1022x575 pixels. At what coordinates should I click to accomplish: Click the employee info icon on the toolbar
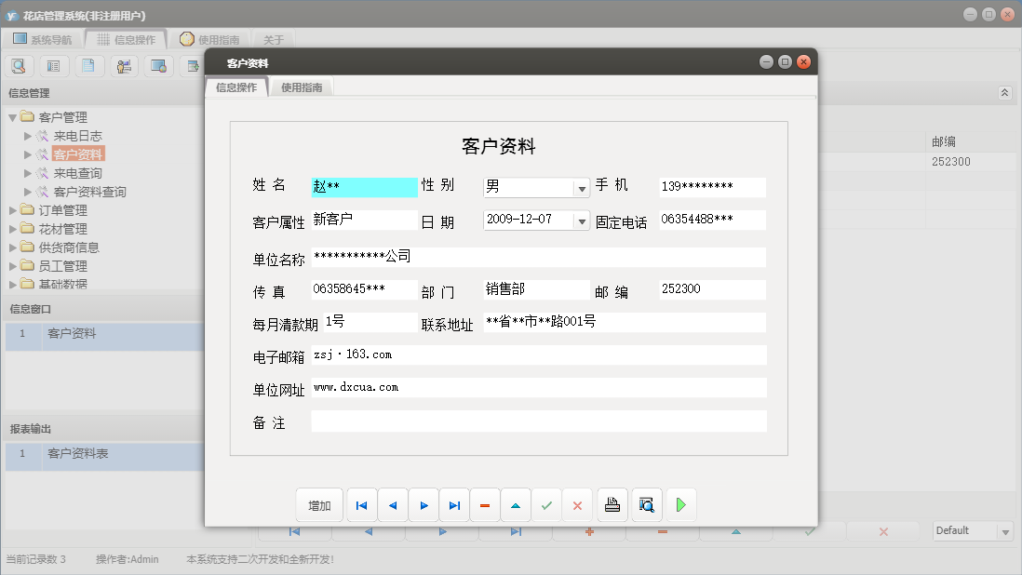click(x=123, y=65)
